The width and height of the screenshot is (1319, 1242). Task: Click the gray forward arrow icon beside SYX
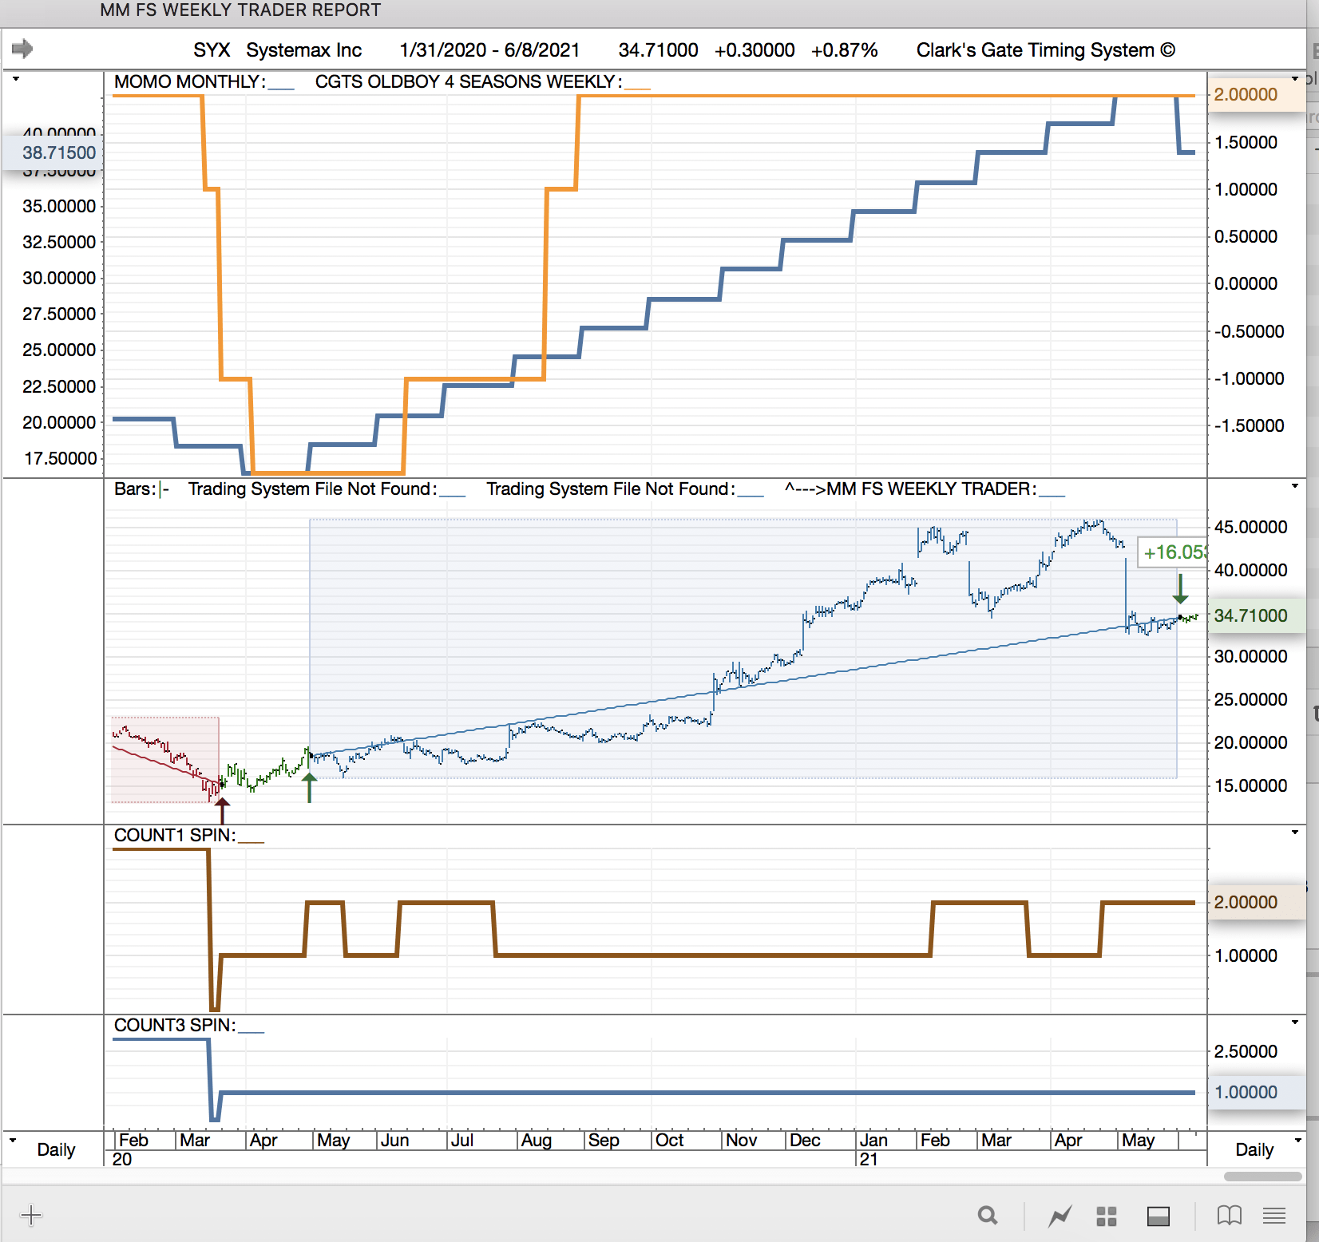pos(22,49)
